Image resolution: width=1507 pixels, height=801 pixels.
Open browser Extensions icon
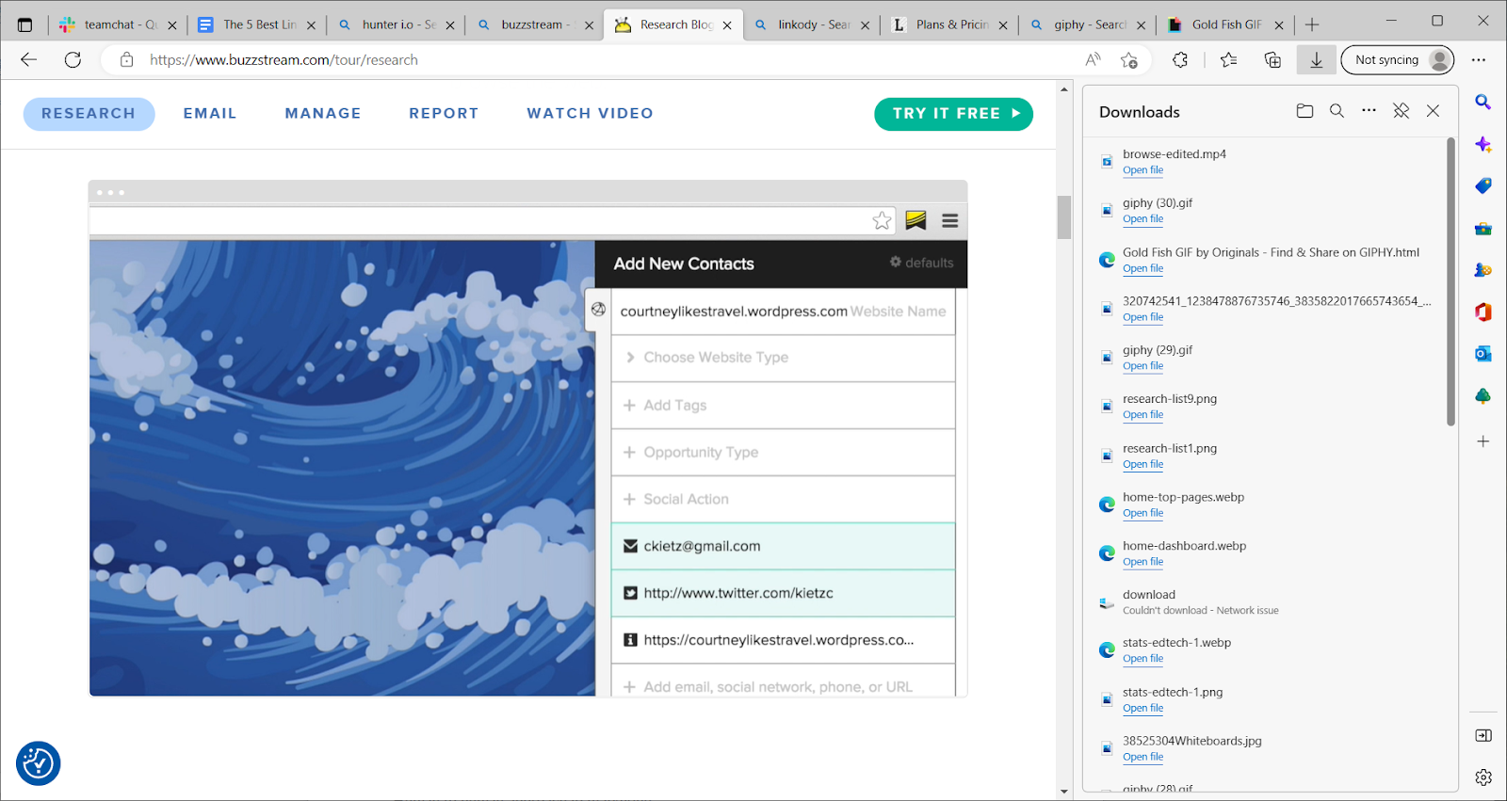click(x=1180, y=60)
